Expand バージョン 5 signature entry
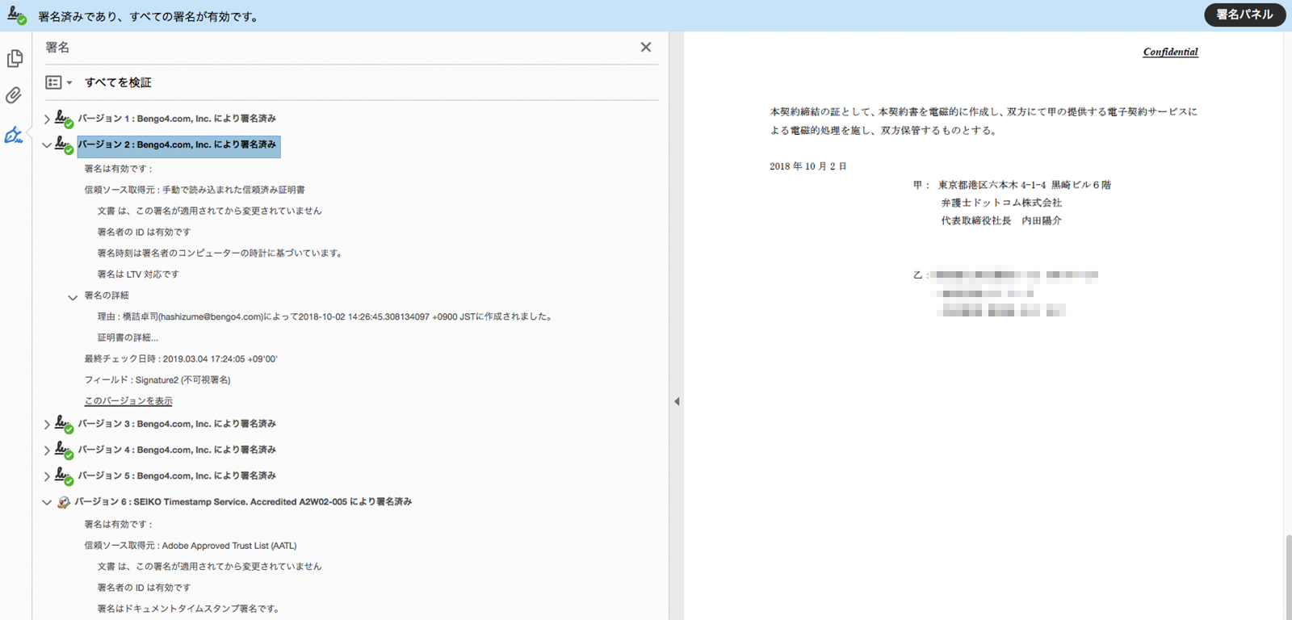This screenshot has height=620, width=1292. point(47,476)
